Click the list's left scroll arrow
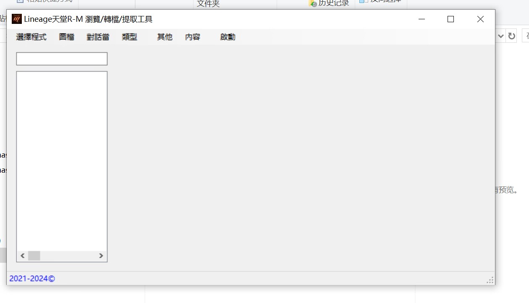 click(23, 256)
